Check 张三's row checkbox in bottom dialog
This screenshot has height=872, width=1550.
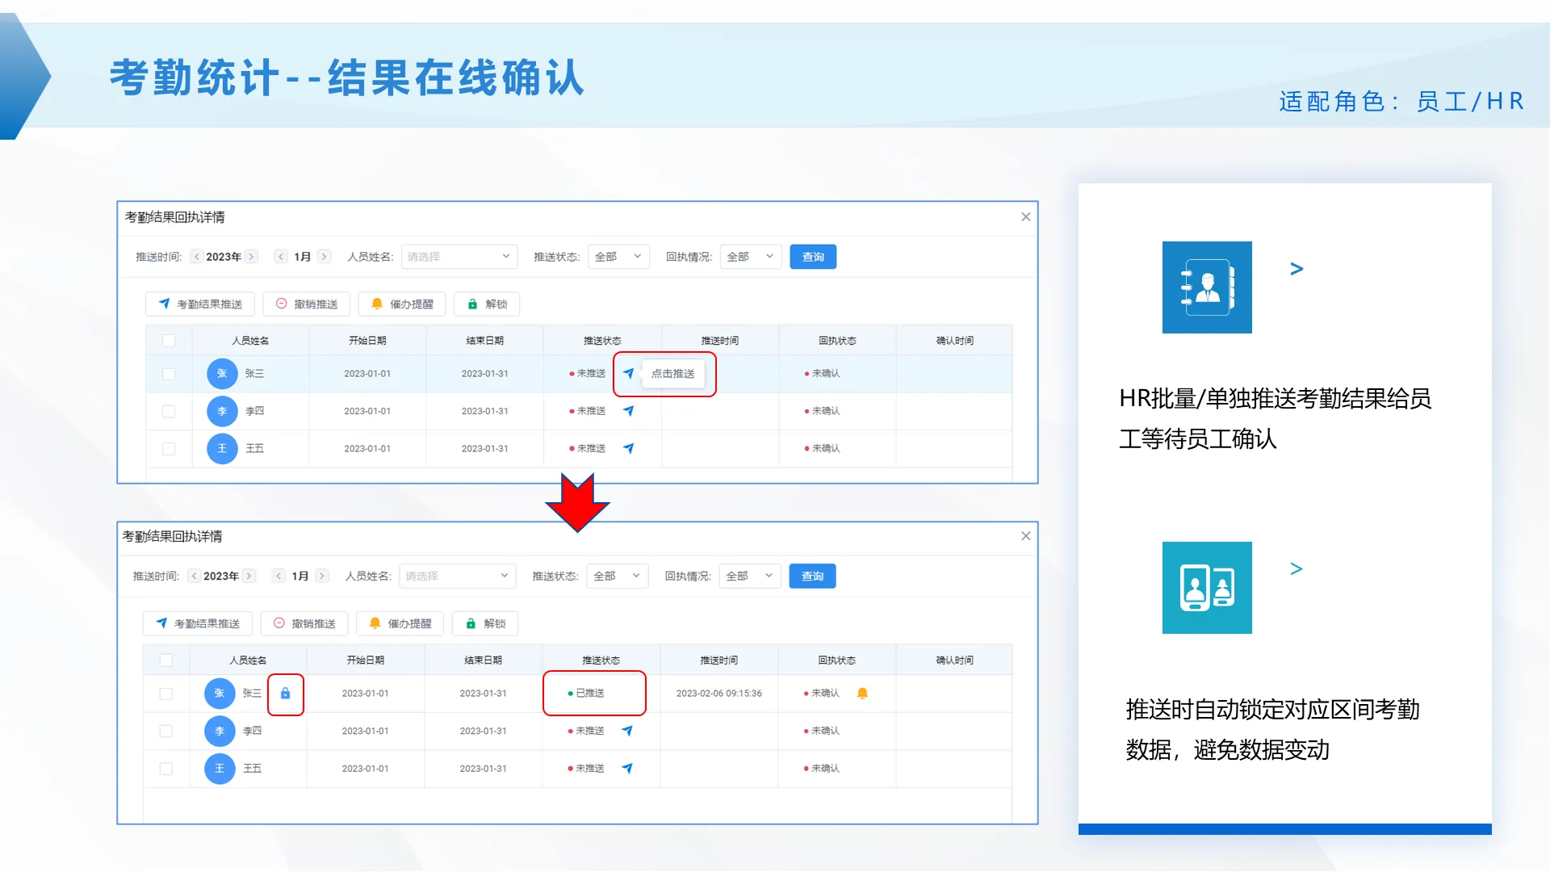pos(166,694)
